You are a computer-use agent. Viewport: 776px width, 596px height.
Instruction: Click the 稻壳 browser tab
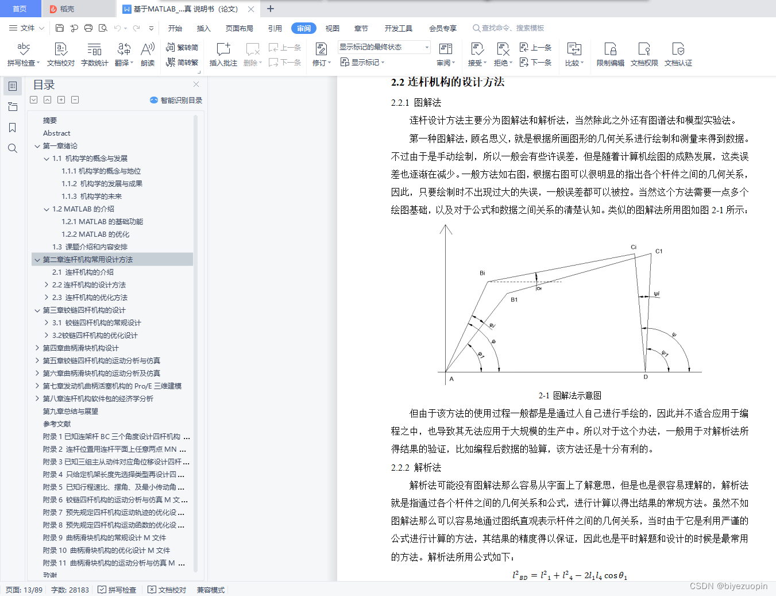(x=68, y=9)
